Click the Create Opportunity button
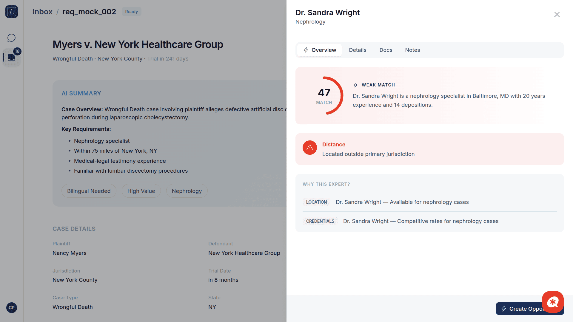 pyautogui.click(x=519, y=309)
